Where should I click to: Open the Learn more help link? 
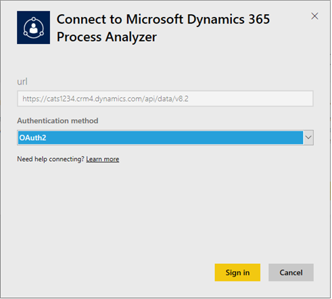coord(103,159)
